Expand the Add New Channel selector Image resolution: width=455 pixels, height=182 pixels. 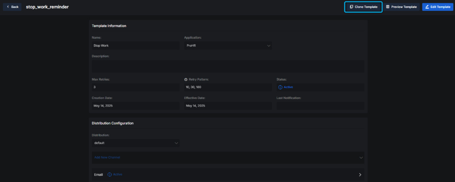coord(360,157)
